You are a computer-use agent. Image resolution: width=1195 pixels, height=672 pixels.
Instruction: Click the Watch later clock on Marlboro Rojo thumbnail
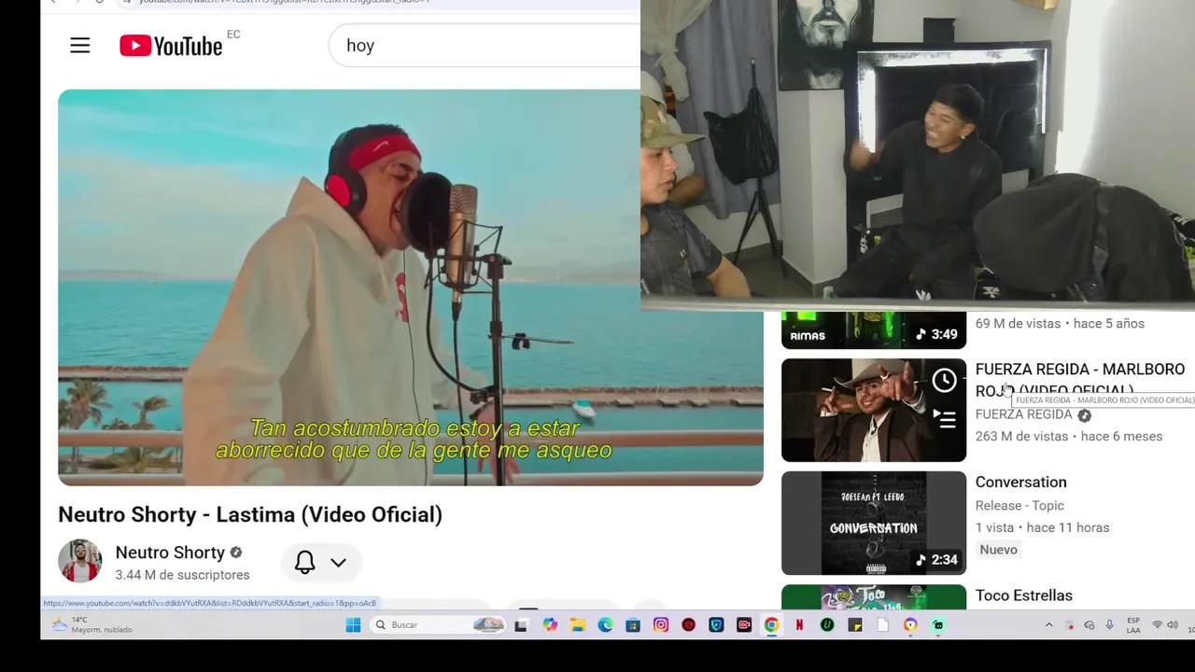pyautogui.click(x=944, y=380)
